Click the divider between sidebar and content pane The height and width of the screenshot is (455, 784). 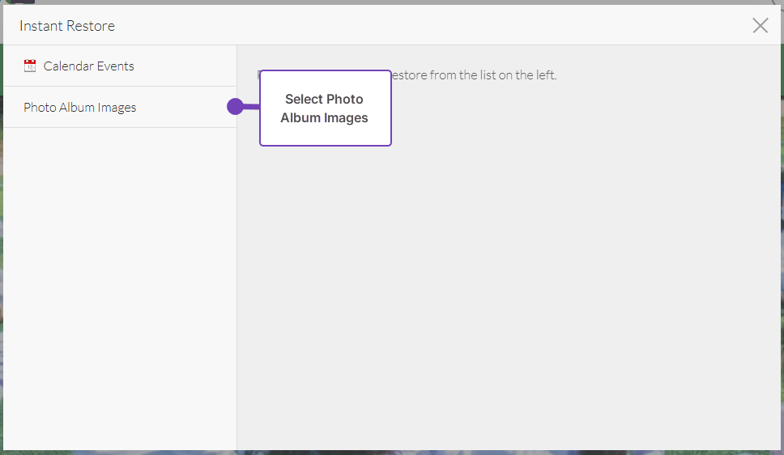(236, 283)
